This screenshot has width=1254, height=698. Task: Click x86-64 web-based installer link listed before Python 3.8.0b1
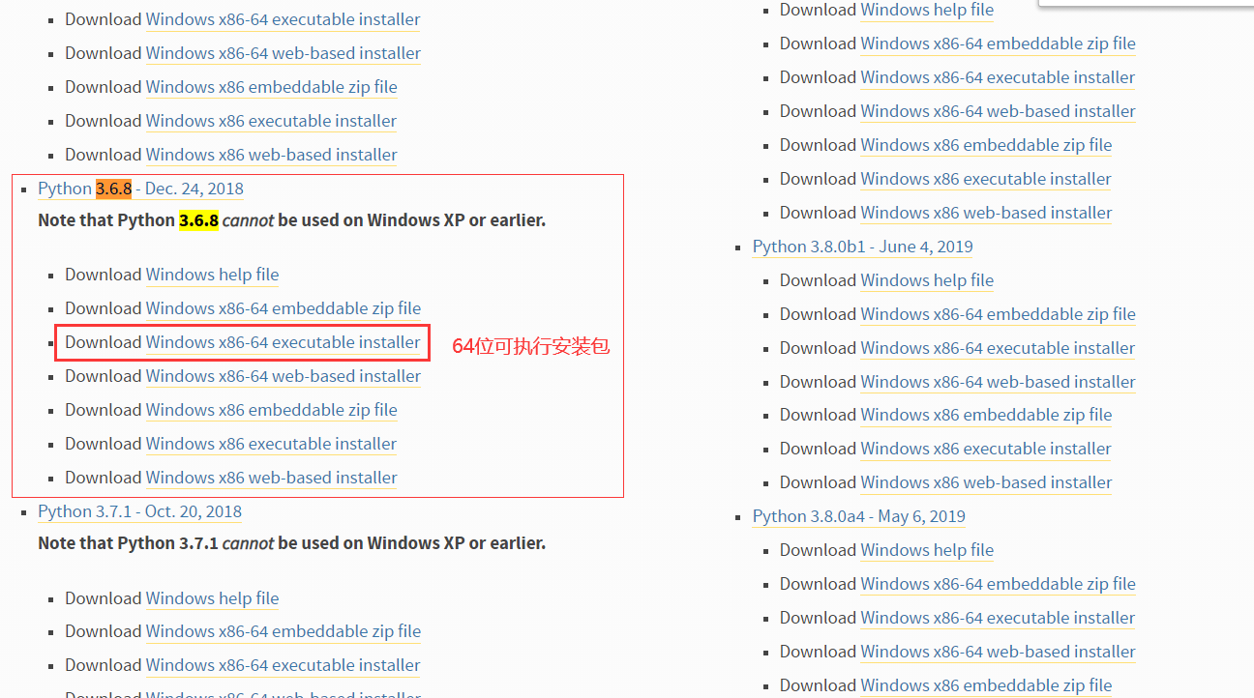click(x=999, y=111)
